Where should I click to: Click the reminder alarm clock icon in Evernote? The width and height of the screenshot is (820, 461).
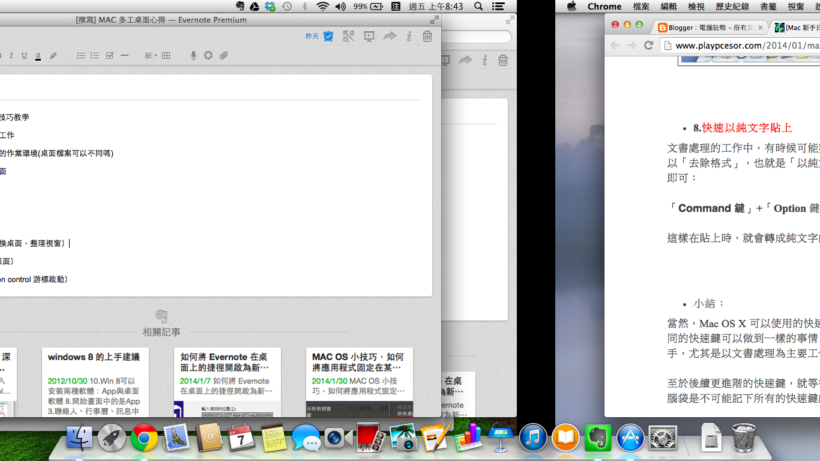coord(328,37)
